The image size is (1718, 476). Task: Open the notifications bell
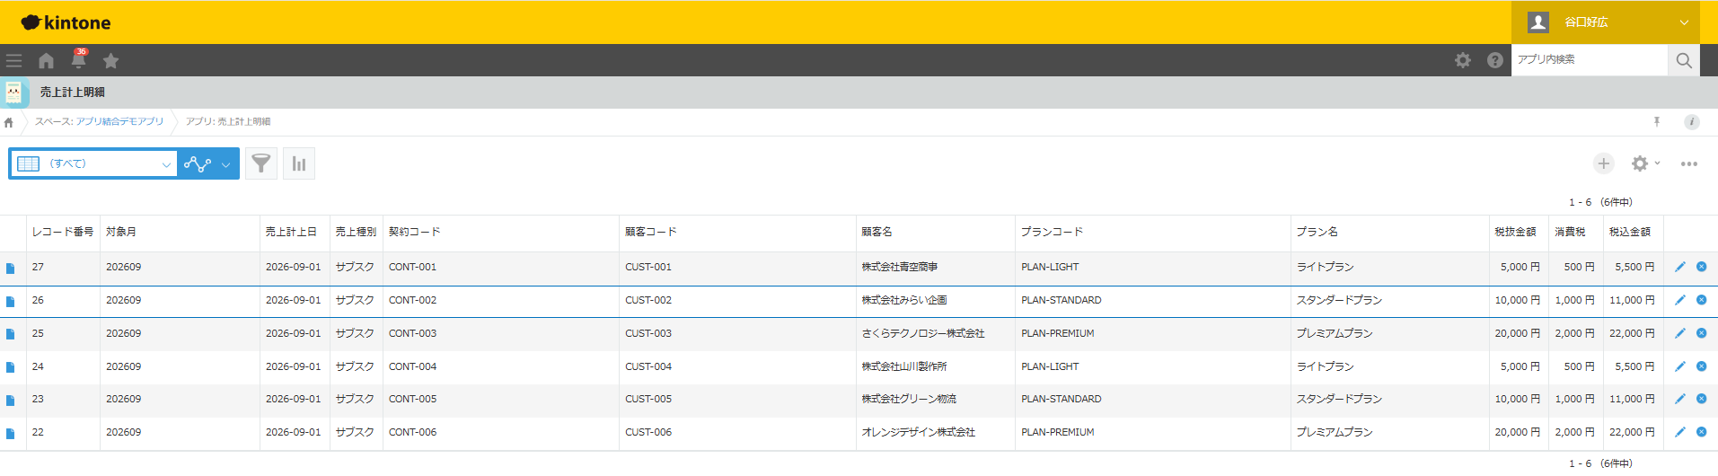[79, 59]
